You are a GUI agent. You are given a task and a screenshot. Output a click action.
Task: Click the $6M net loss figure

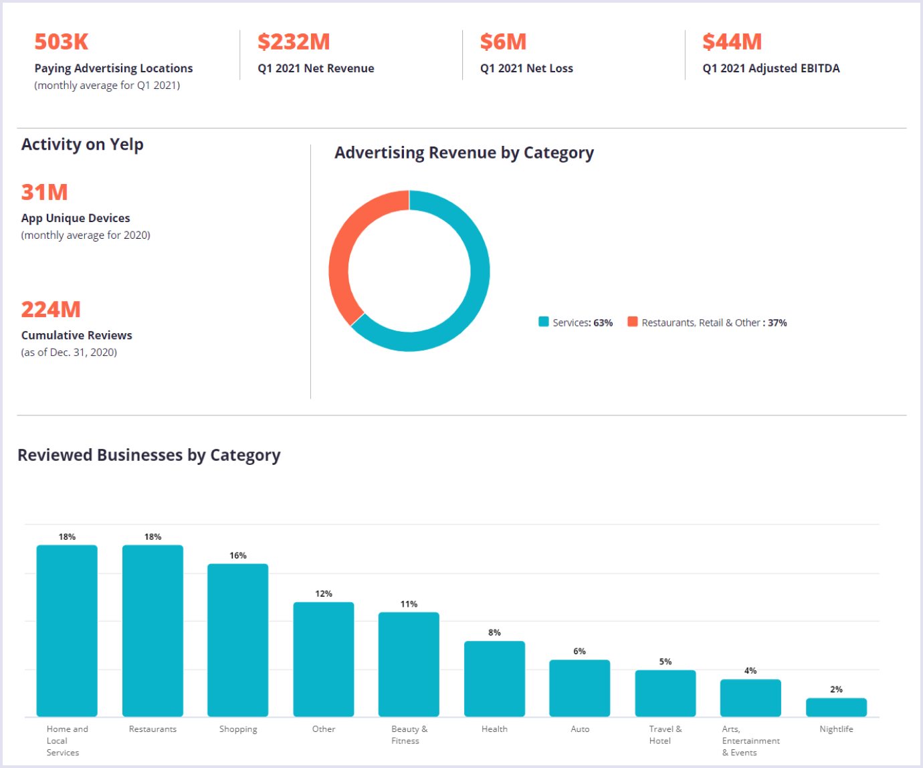click(x=503, y=41)
